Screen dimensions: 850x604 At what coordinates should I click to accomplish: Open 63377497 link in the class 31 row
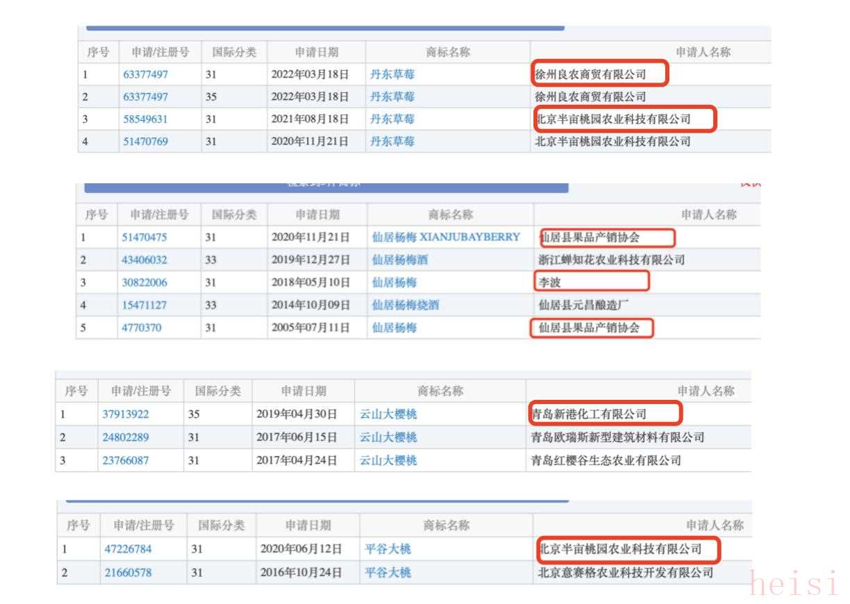[x=145, y=74]
